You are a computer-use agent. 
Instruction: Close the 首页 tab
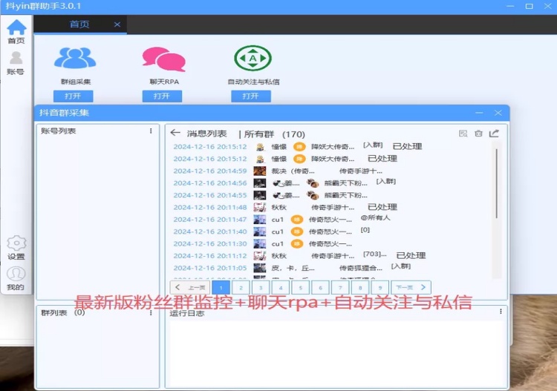[117, 24]
